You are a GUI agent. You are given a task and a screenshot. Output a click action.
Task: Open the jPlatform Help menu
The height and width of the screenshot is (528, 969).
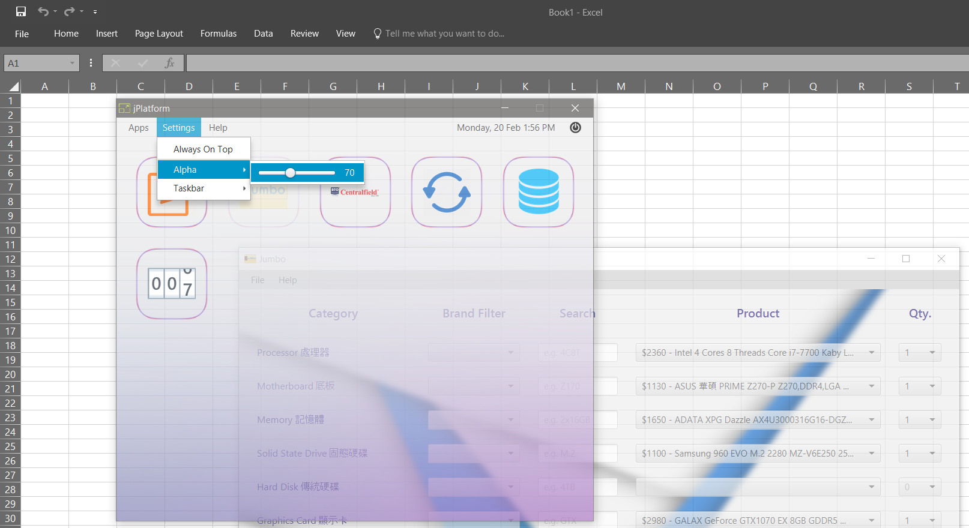(218, 128)
